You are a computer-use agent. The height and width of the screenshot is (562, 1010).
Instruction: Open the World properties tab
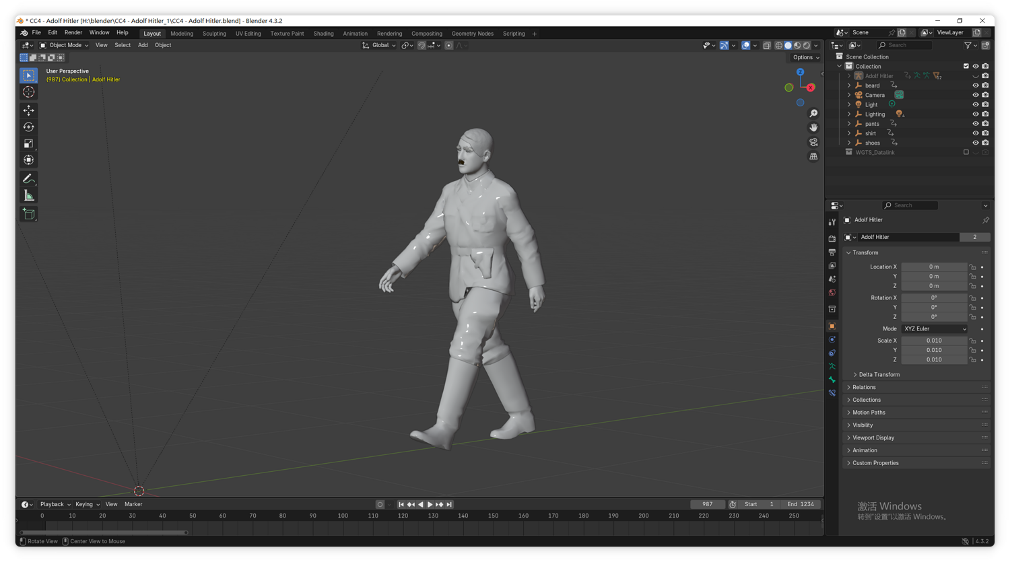(832, 293)
